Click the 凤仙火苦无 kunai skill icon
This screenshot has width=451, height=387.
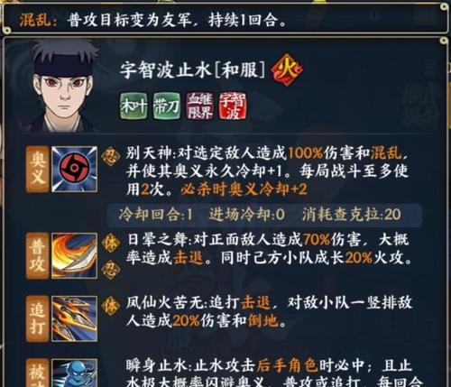(74, 318)
